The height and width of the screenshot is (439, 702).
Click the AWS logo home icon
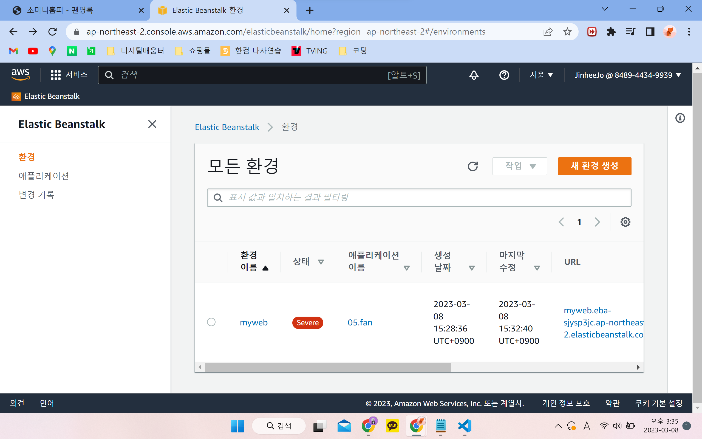(x=20, y=75)
